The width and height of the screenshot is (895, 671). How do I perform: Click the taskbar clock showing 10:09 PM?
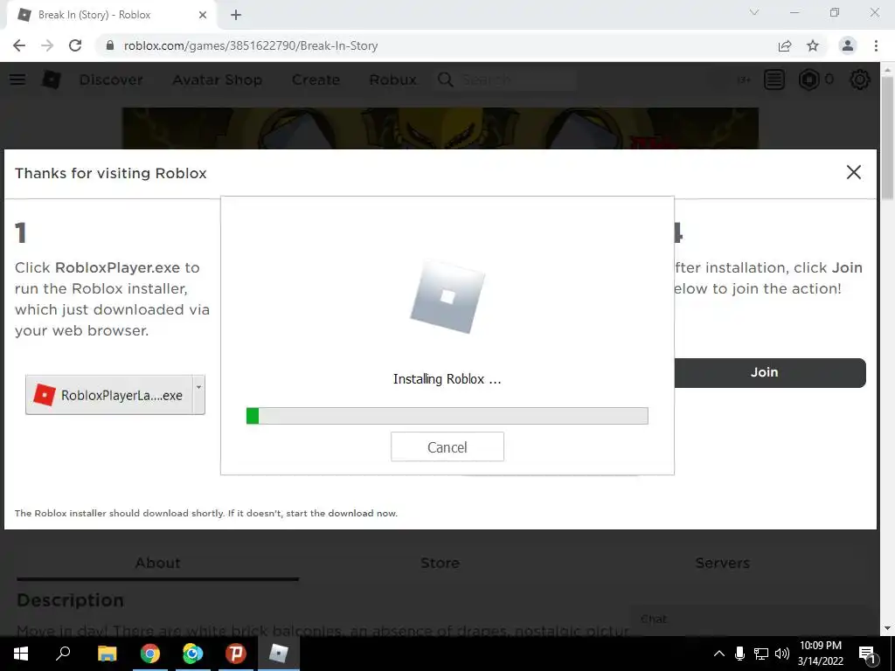point(821,654)
